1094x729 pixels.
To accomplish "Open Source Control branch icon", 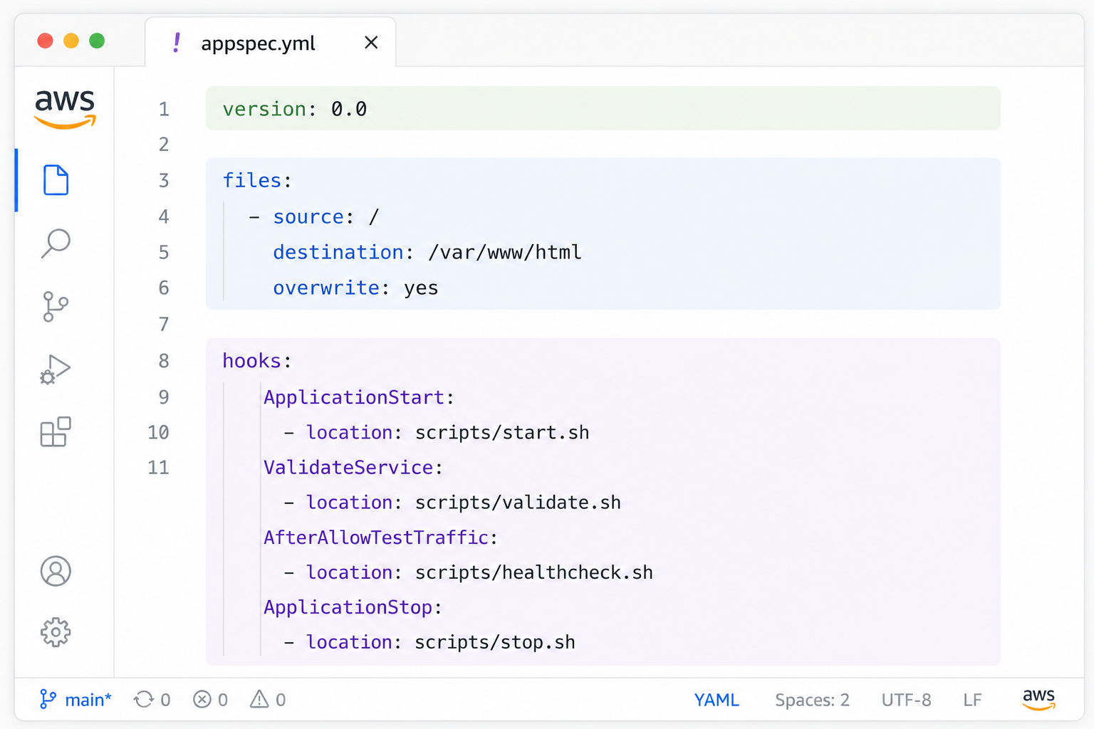I will pyautogui.click(x=56, y=306).
